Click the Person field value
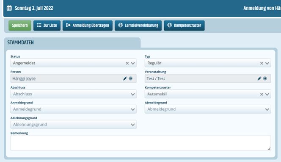The height and width of the screenshot is (162, 281). coord(24,78)
